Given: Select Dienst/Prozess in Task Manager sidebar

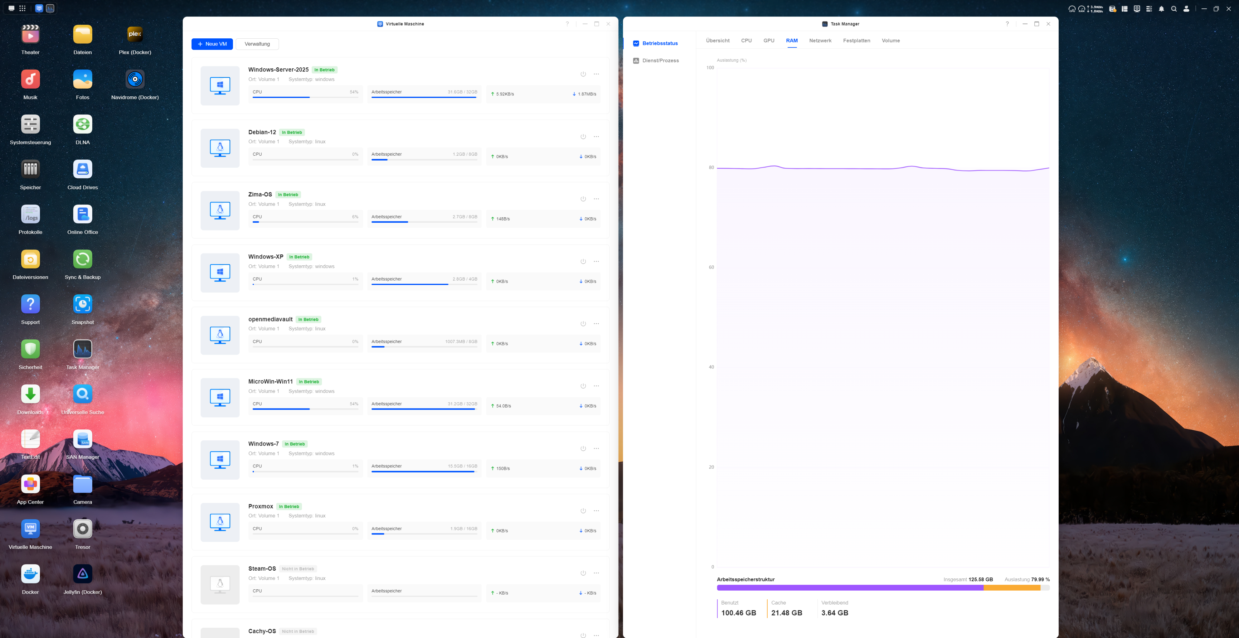Looking at the screenshot, I should (x=660, y=61).
